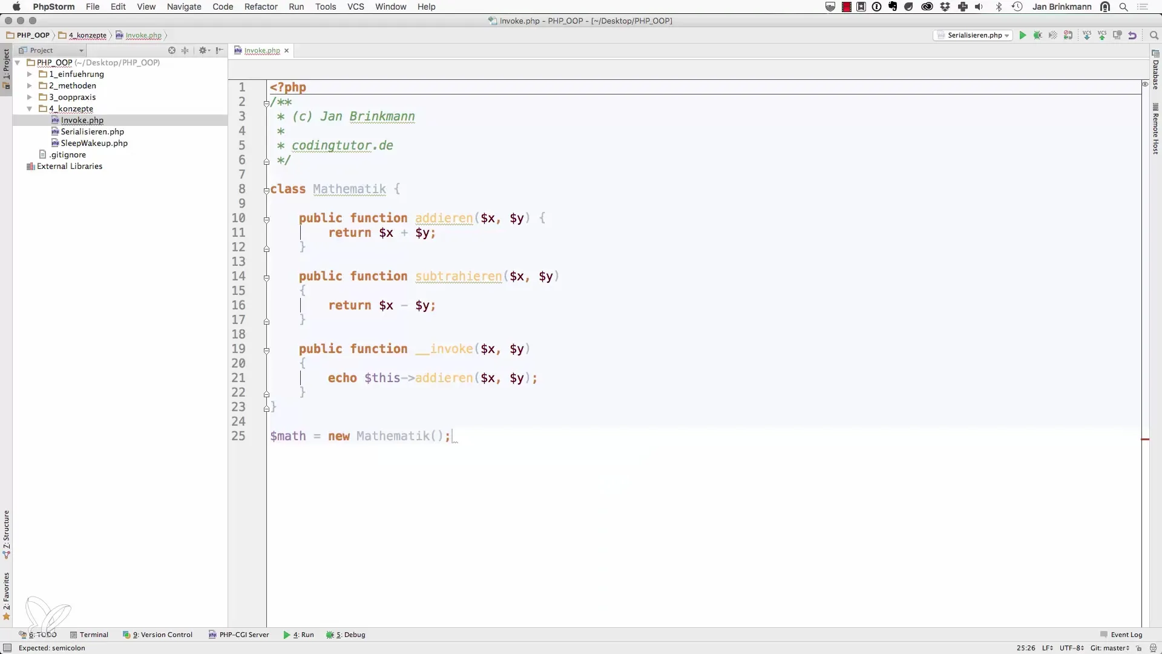
Task: Open the Project view selector dropdown
Action: pos(51,50)
